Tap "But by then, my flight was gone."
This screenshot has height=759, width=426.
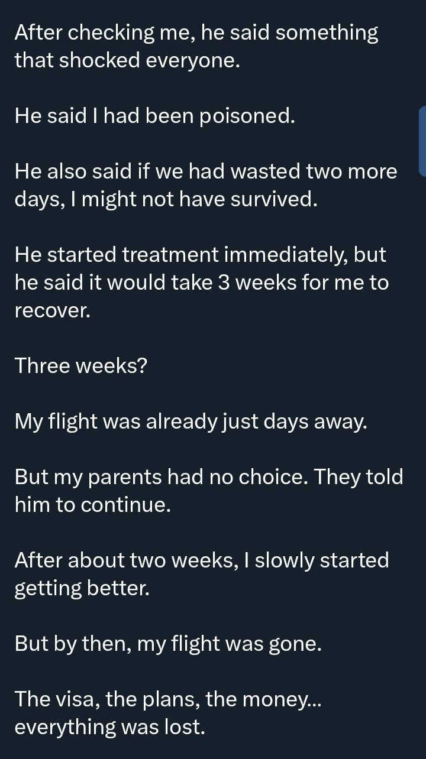[x=168, y=643]
